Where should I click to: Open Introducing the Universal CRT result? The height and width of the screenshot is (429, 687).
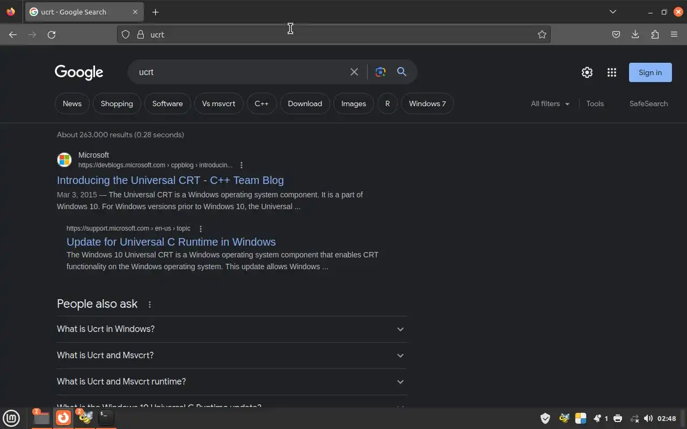point(170,180)
